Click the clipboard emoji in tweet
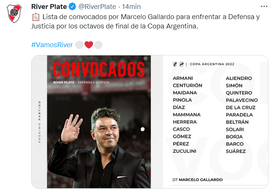The width and height of the screenshot is (273, 189). [36, 17]
